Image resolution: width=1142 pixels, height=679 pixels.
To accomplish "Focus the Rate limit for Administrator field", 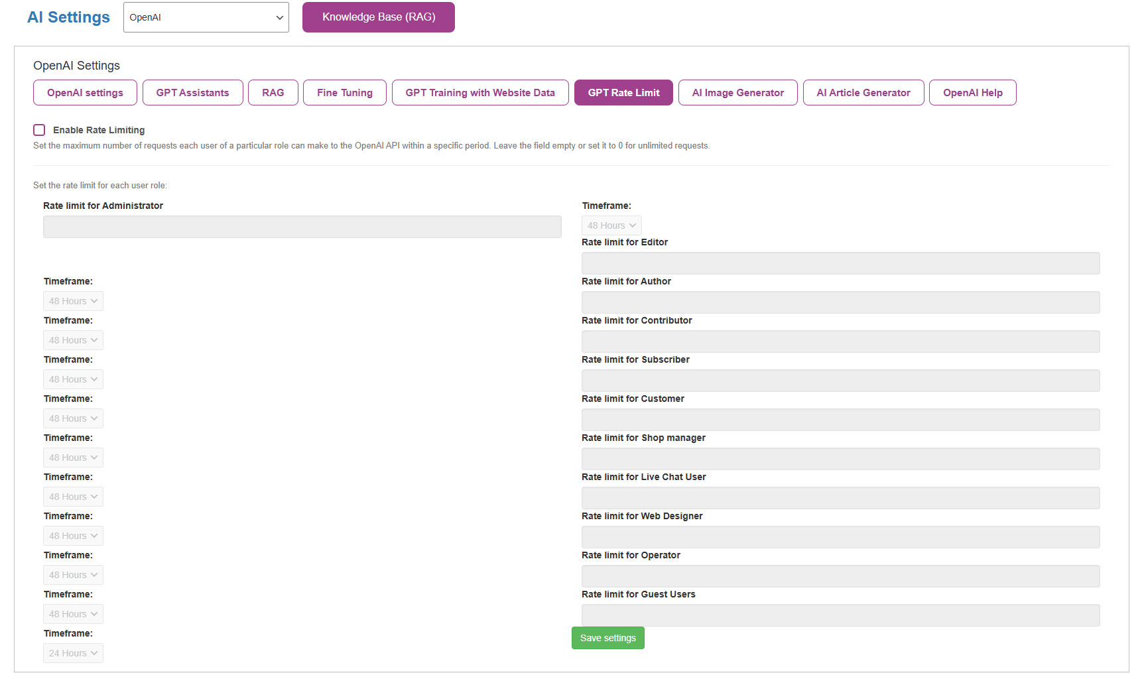I will click(x=302, y=227).
